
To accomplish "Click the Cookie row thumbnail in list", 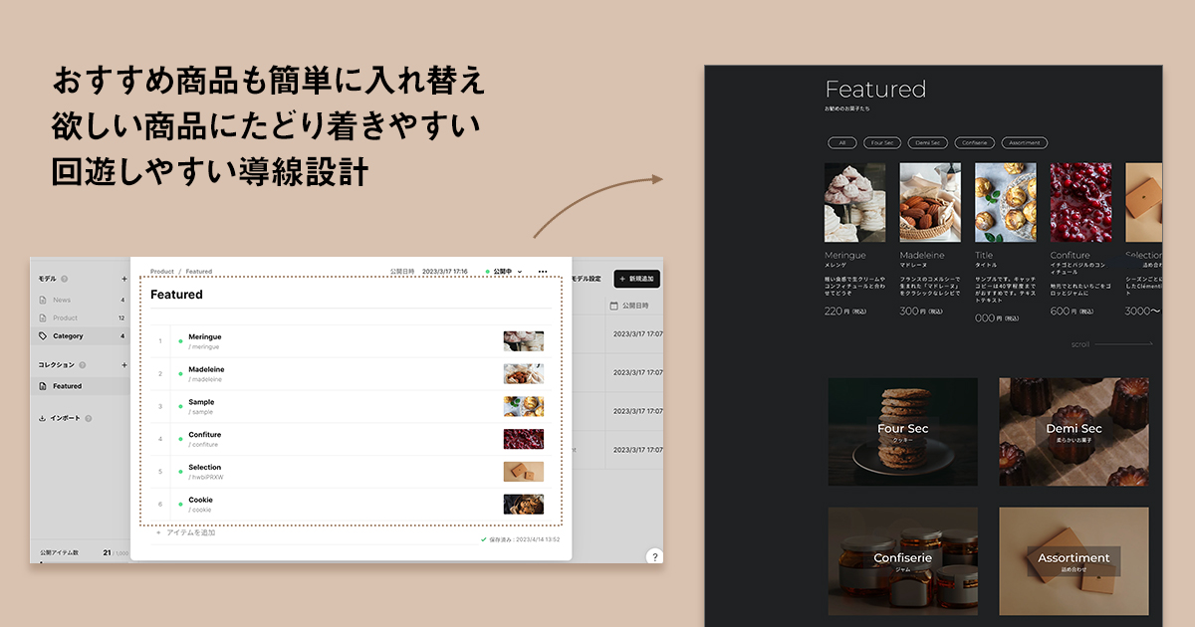I will 524,505.
